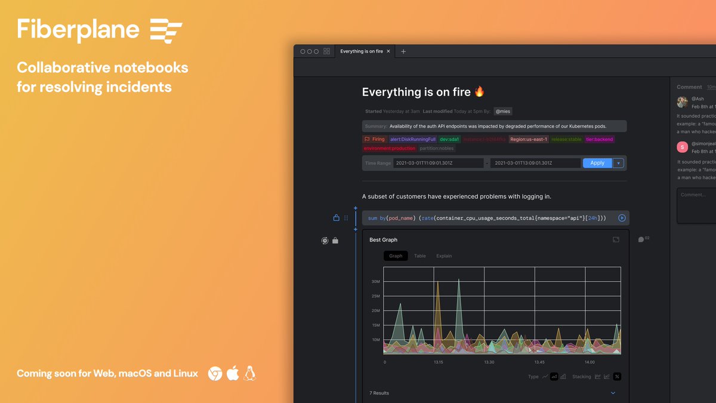This screenshot has height=403, width=716.
Task: Insert a cell below the query
Action: [356, 229]
